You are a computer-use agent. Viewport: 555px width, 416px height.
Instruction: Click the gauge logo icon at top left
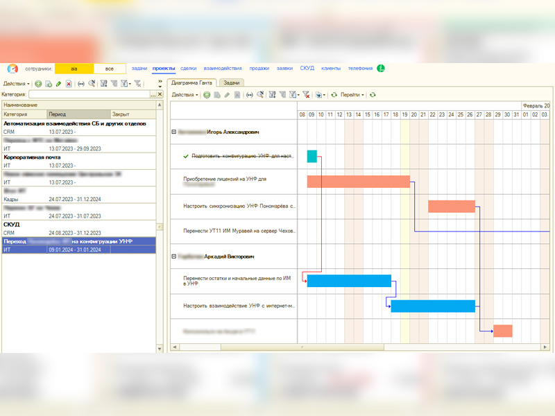click(x=12, y=69)
